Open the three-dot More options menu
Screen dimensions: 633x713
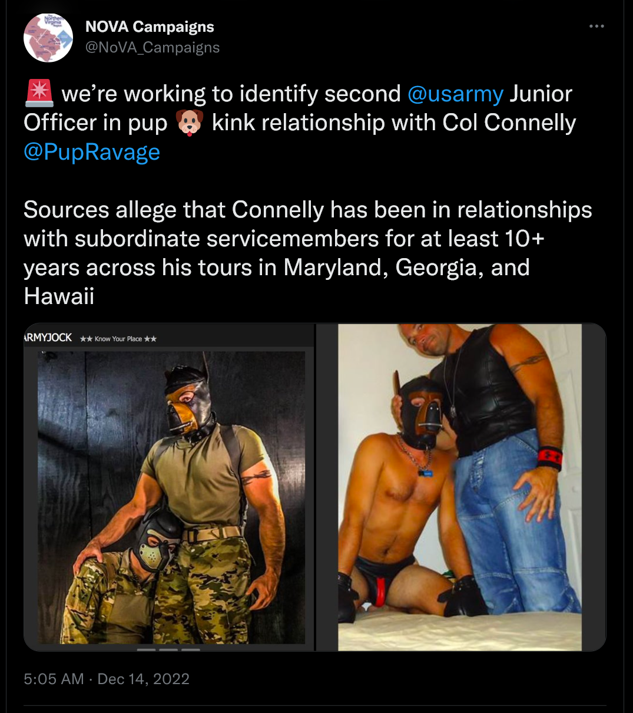coord(596,26)
